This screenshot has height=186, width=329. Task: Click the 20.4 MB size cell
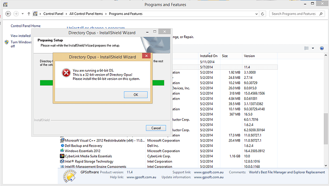[x=235, y=141]
